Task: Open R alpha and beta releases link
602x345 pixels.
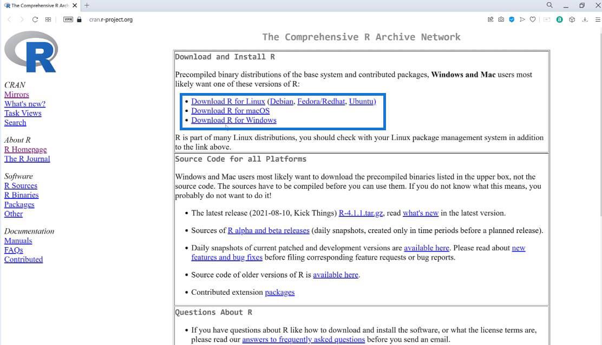Action: [269, 230]
